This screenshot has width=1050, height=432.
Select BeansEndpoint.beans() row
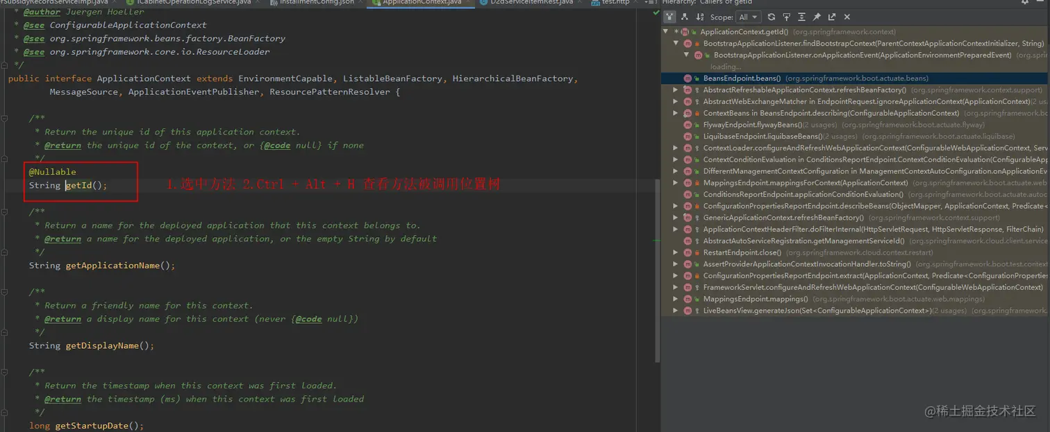pos(855,78)
